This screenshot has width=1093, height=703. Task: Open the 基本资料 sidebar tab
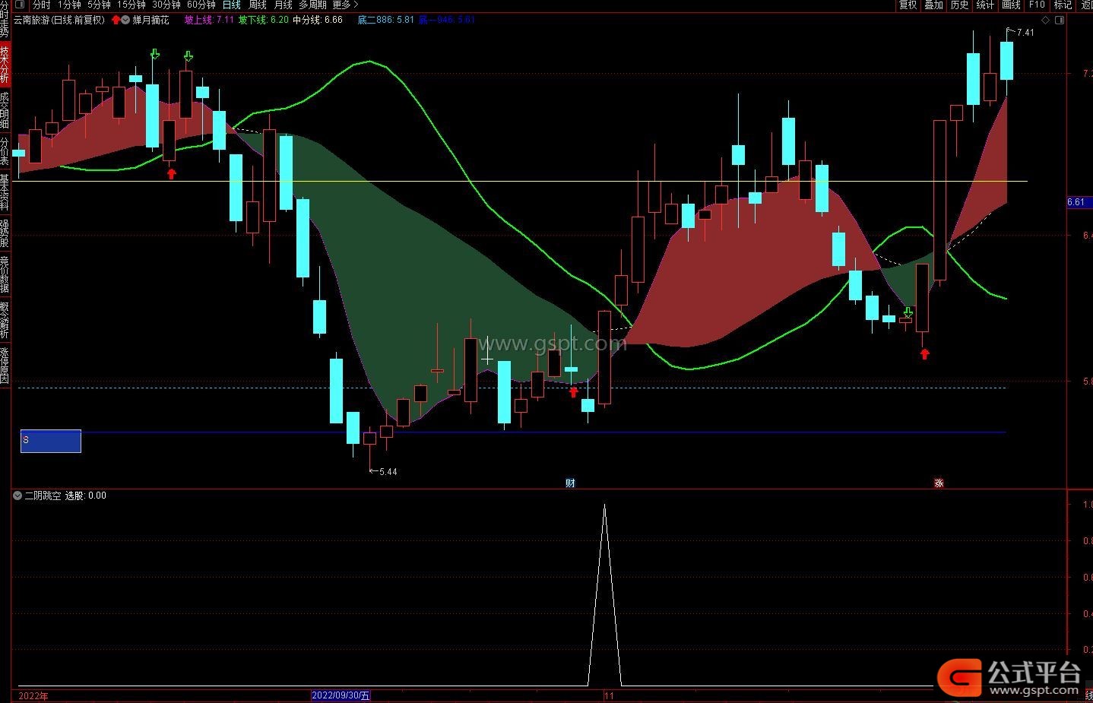tap(5, 192)
